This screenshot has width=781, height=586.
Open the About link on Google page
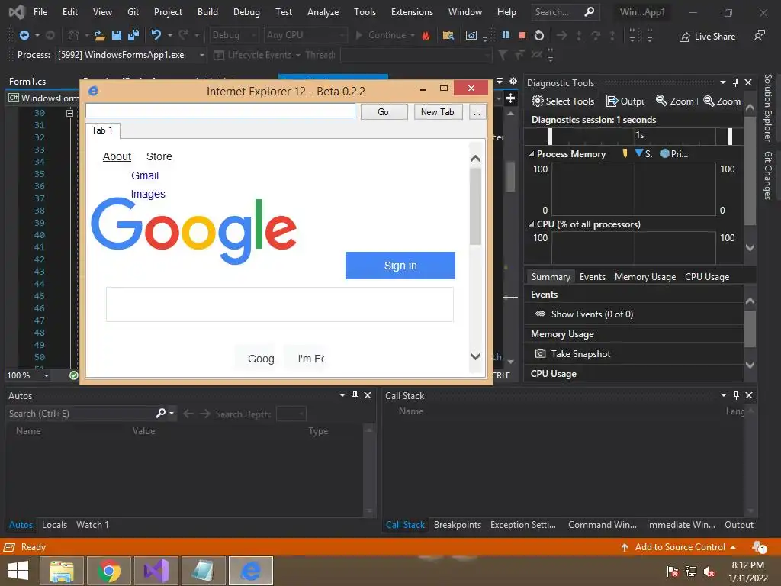coord(117,156)
